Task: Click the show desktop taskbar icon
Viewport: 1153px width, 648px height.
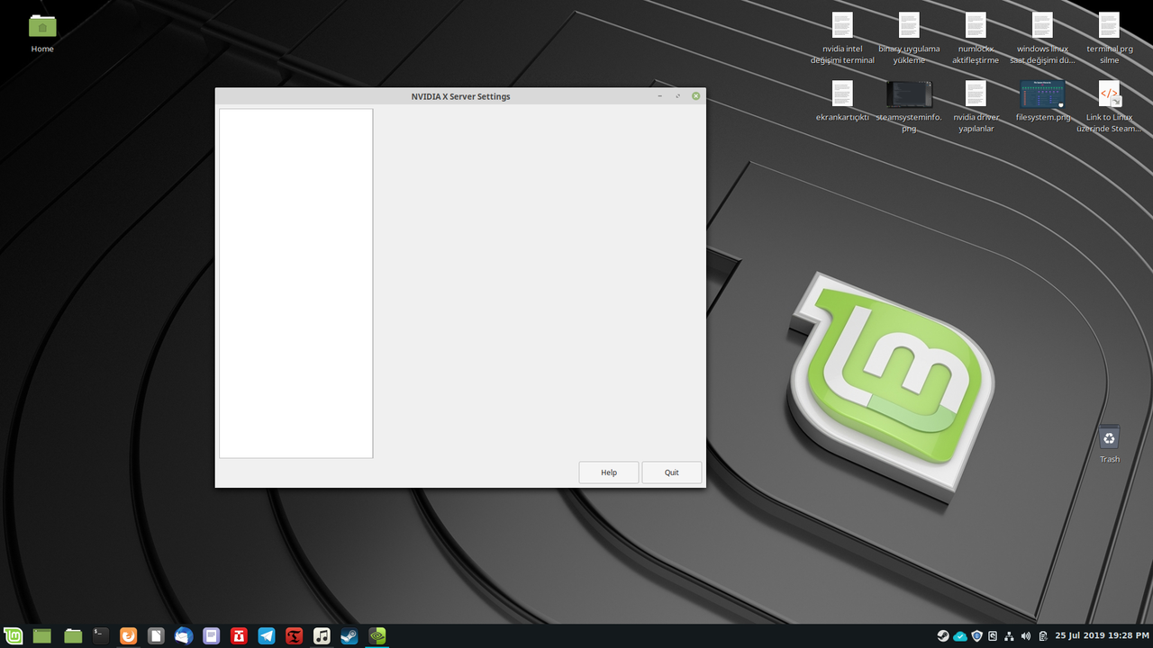Action: tap(41, 635)
